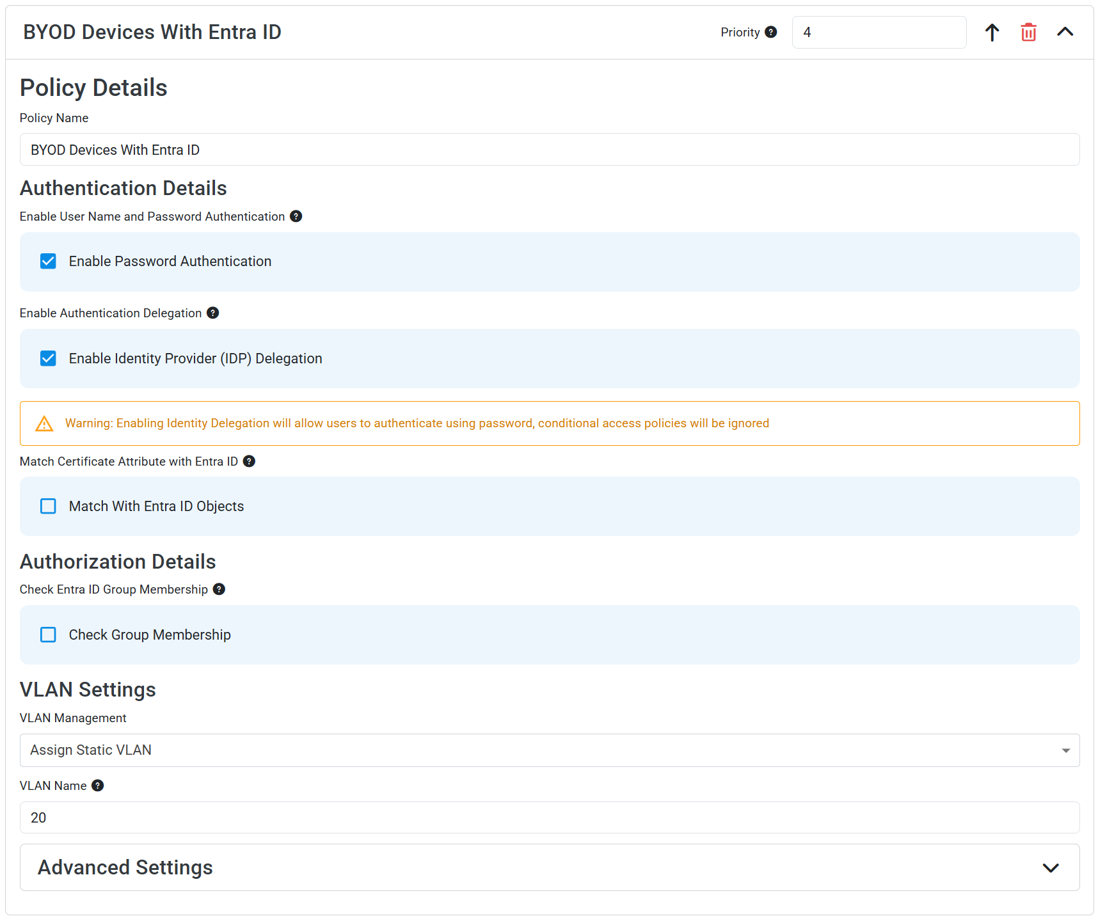Image resolution: width=1098 pixels, height=923 pixels.
Task: Uncheck Enable Password Authentication
Action: (x=48, y=261)
